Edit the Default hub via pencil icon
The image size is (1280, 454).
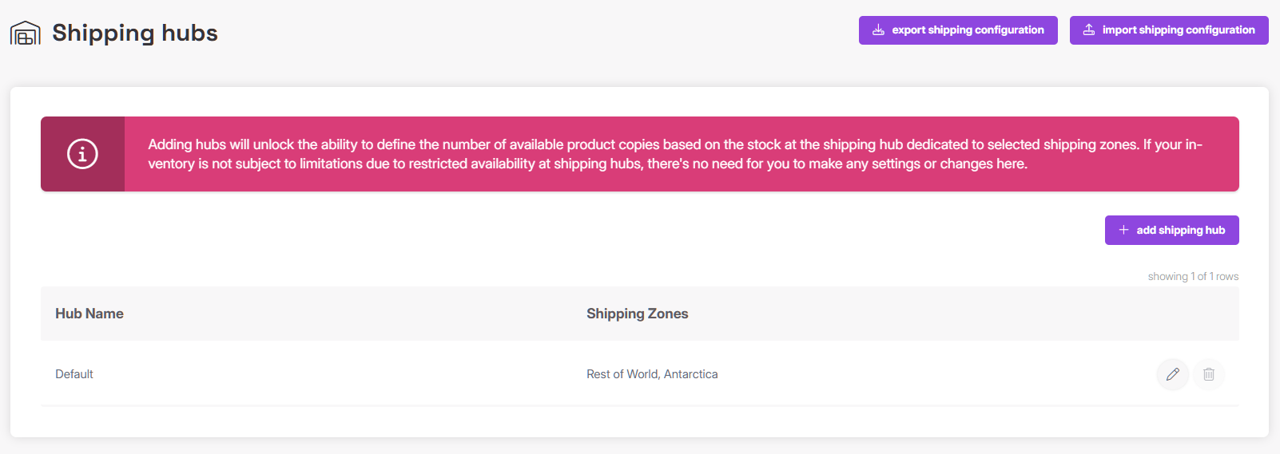[1172, 374]
